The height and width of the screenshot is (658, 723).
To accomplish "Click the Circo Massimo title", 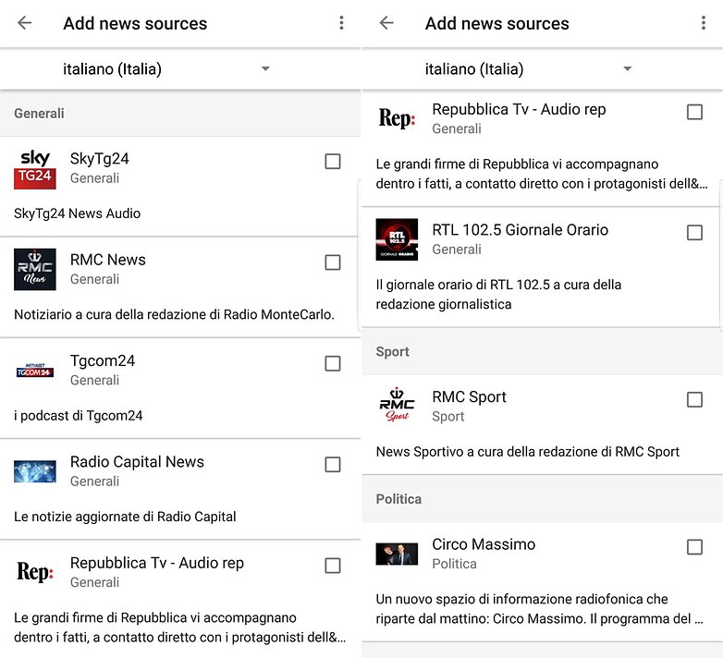I will tap(484, 544).
